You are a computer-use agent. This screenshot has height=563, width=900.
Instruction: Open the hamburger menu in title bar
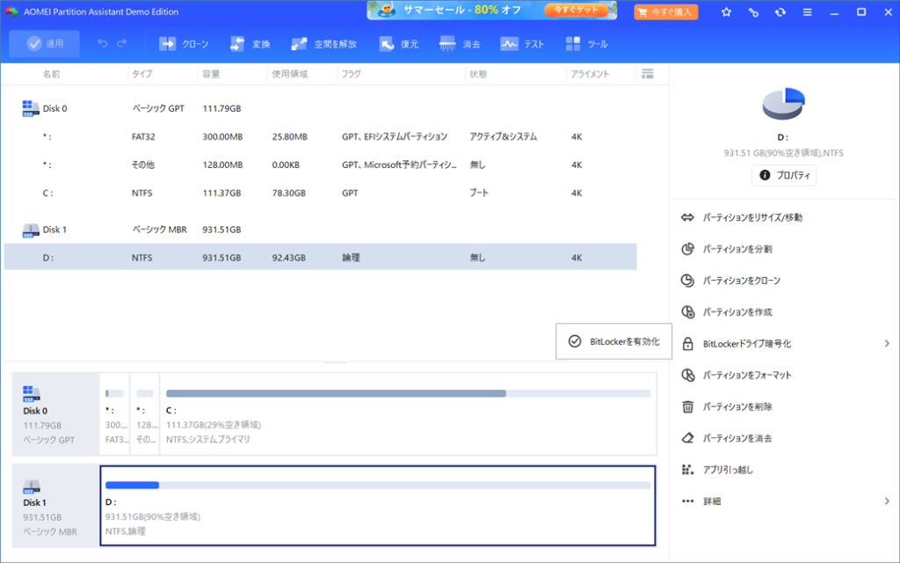tap(807, 12)
